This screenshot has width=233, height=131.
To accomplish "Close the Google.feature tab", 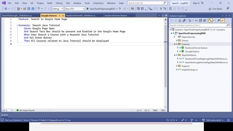I will [63, 16].
